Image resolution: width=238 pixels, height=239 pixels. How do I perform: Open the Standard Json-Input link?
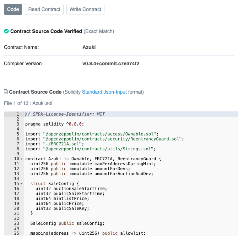[x=104, y=92]
